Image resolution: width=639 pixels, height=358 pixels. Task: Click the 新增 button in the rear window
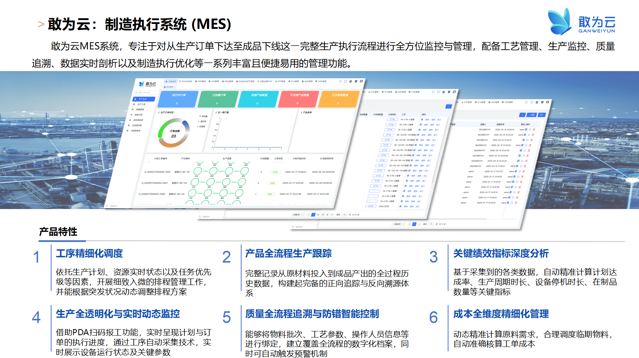531,115
